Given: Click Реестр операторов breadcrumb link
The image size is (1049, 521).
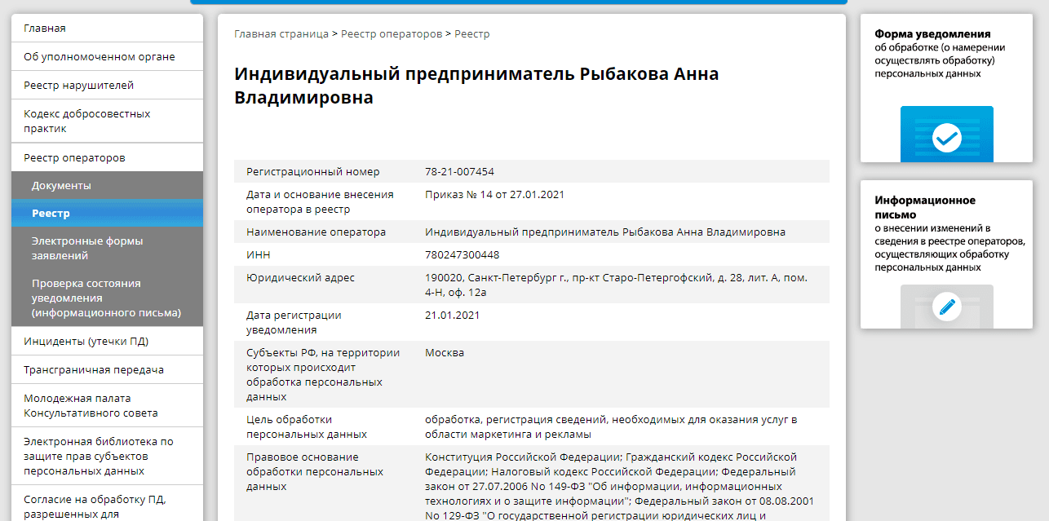Looking at the screenshot, I should (391, 34).
